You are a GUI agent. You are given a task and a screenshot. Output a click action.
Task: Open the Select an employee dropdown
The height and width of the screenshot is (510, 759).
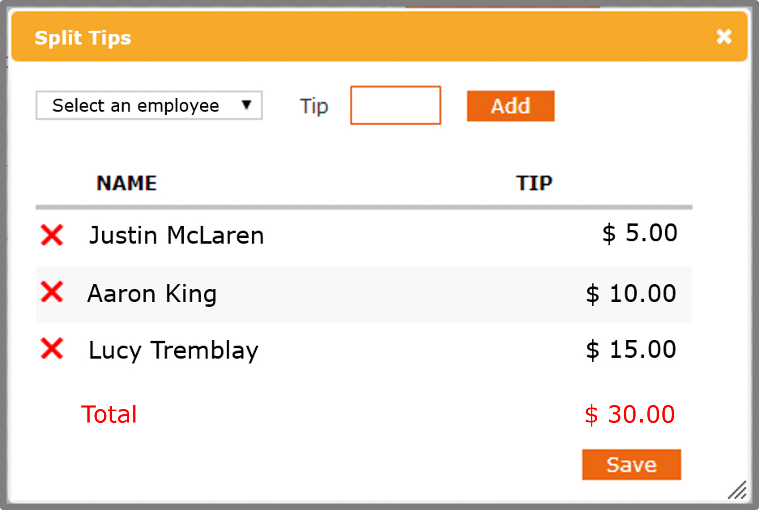point(149,105)
